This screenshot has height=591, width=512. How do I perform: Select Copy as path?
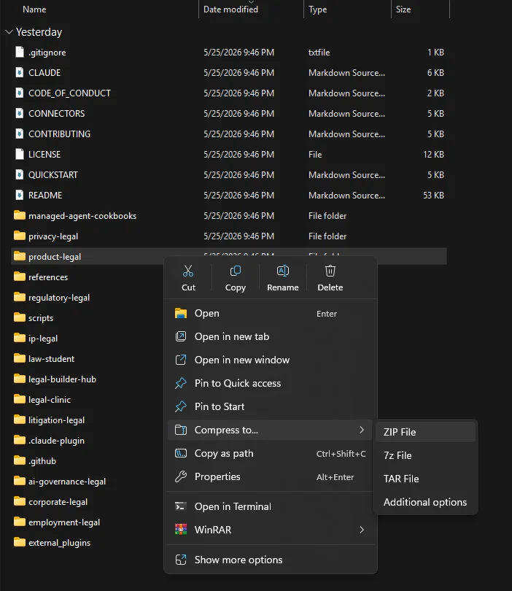tap(270, 453)
